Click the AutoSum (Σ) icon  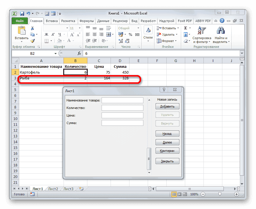tap(185, 28)
